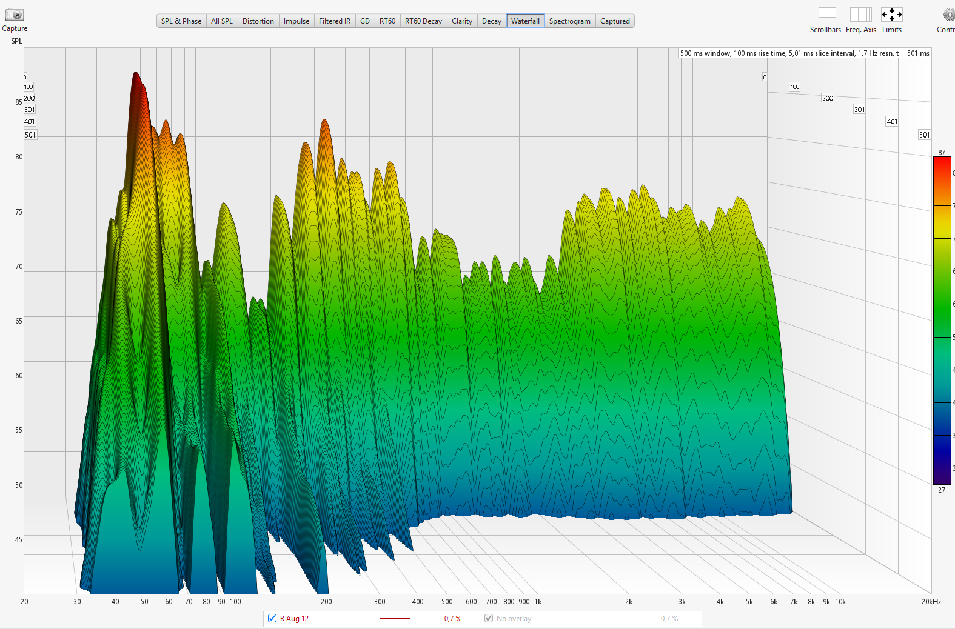
Task: Toggle the Scrollbars icon
Action: [x=827, y=13]
